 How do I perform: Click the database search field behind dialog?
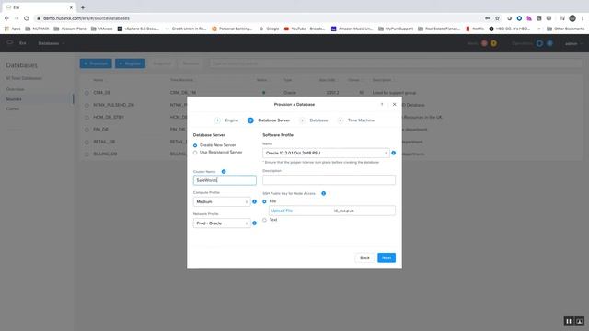pyautogui.click(x=396, y=63)
